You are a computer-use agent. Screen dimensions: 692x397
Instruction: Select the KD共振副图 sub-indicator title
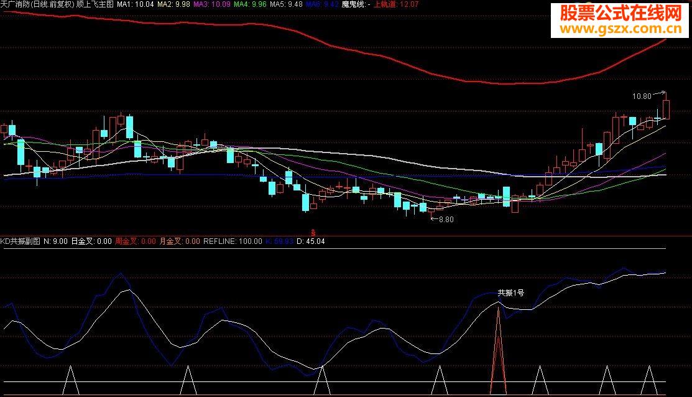click(x=21, y=241)
